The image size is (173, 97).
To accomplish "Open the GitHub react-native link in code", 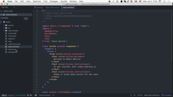I will (x=68, y=16).
